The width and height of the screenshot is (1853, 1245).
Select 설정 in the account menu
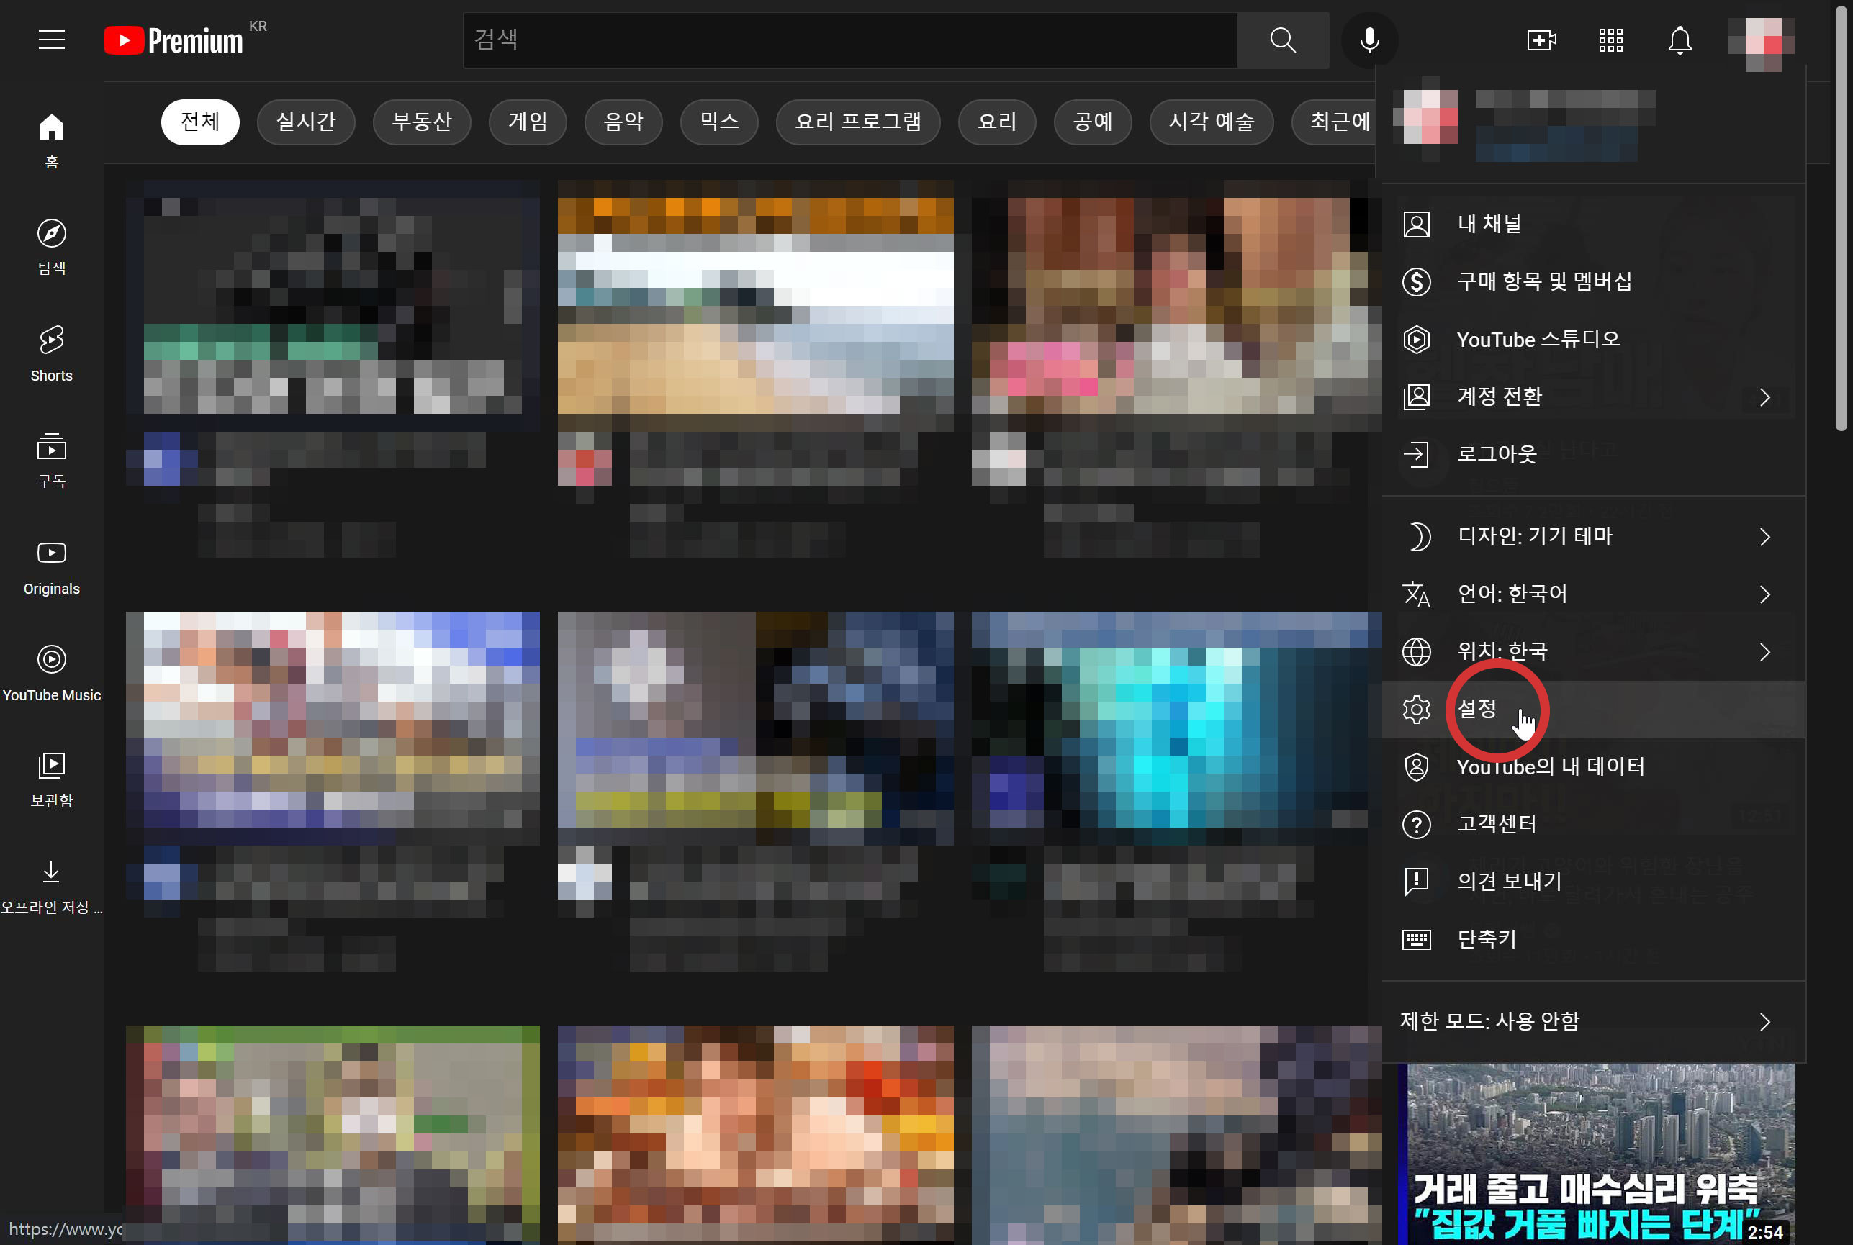pyautogui.click(x=1477, y=709)
